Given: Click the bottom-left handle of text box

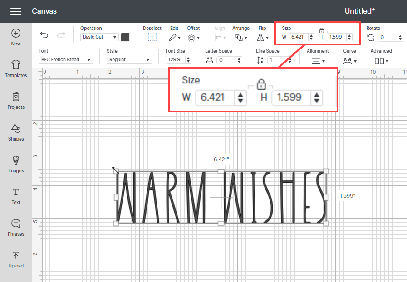Looking at the screenshot, I should [116, 224].
